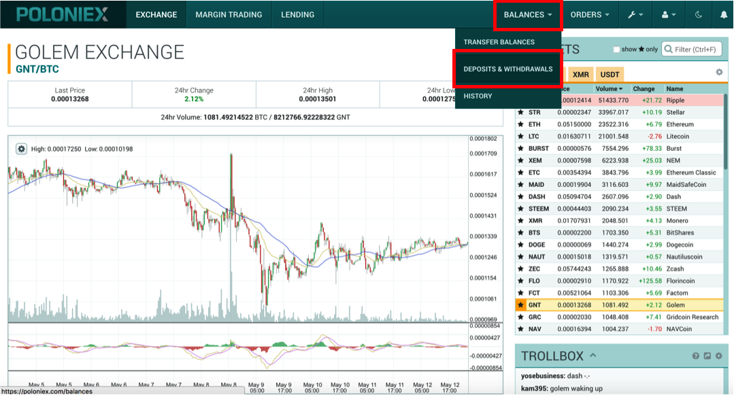Select the Ethereum market row

(619, 124)
